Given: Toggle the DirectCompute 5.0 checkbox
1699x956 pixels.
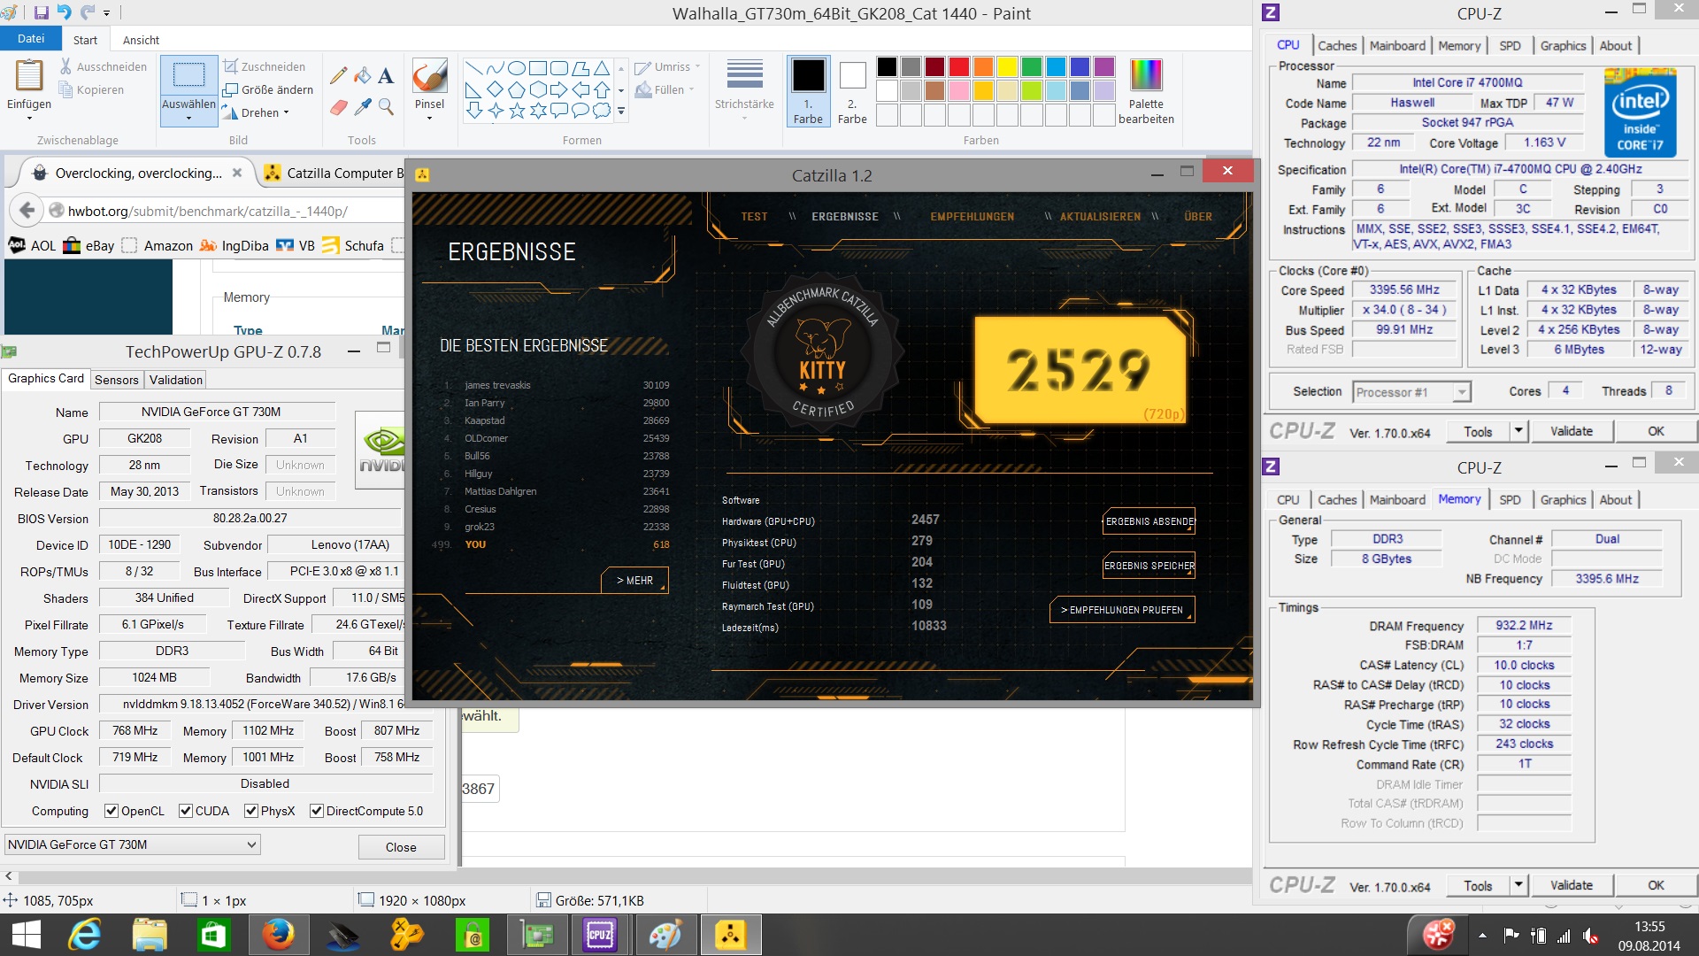Looking at the screenshot, I should click(x=317, y=811).
